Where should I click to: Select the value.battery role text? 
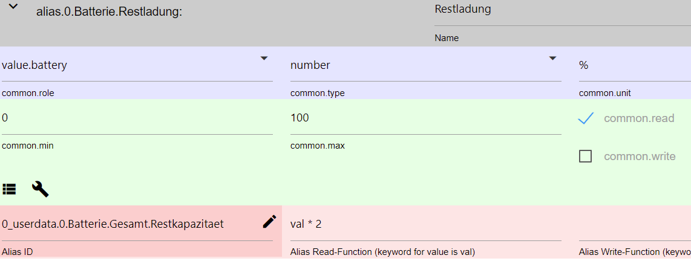34,65
